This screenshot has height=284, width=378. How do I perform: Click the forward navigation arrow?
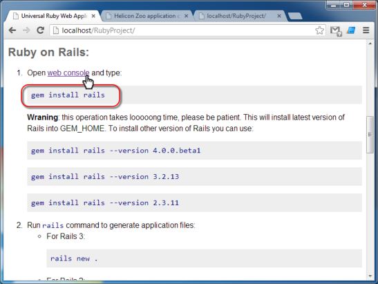point(26,30)
